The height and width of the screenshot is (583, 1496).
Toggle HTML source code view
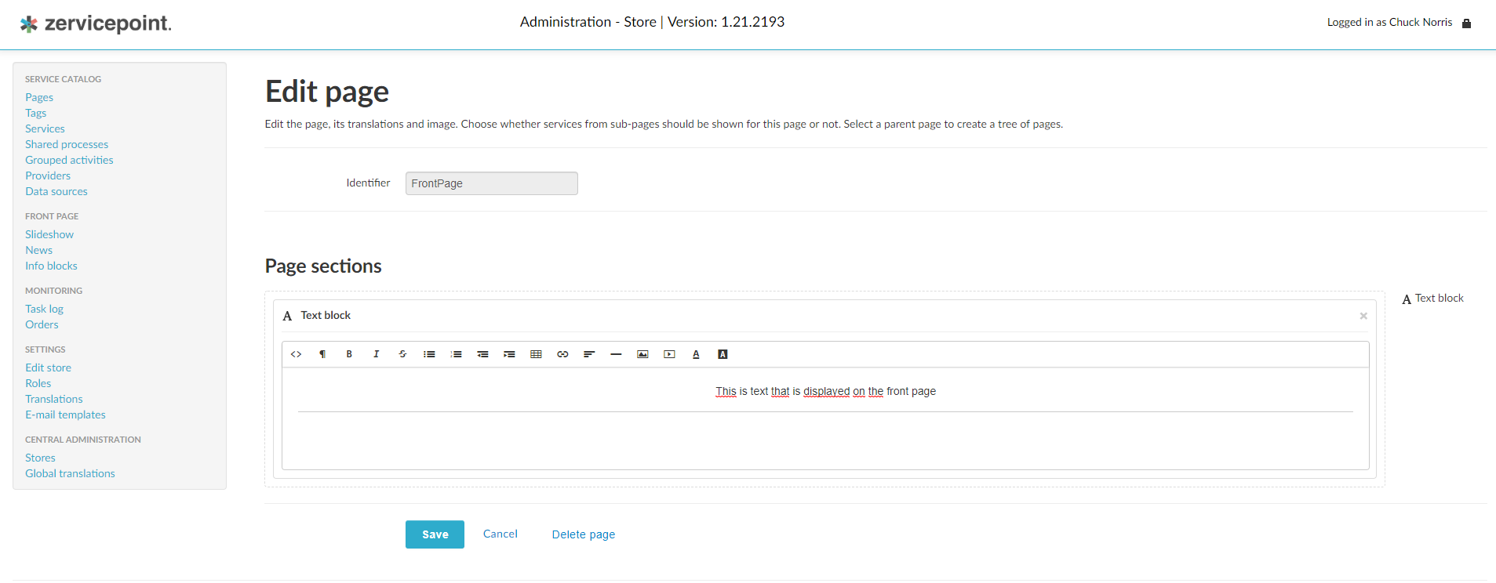[x=296, y=354]
